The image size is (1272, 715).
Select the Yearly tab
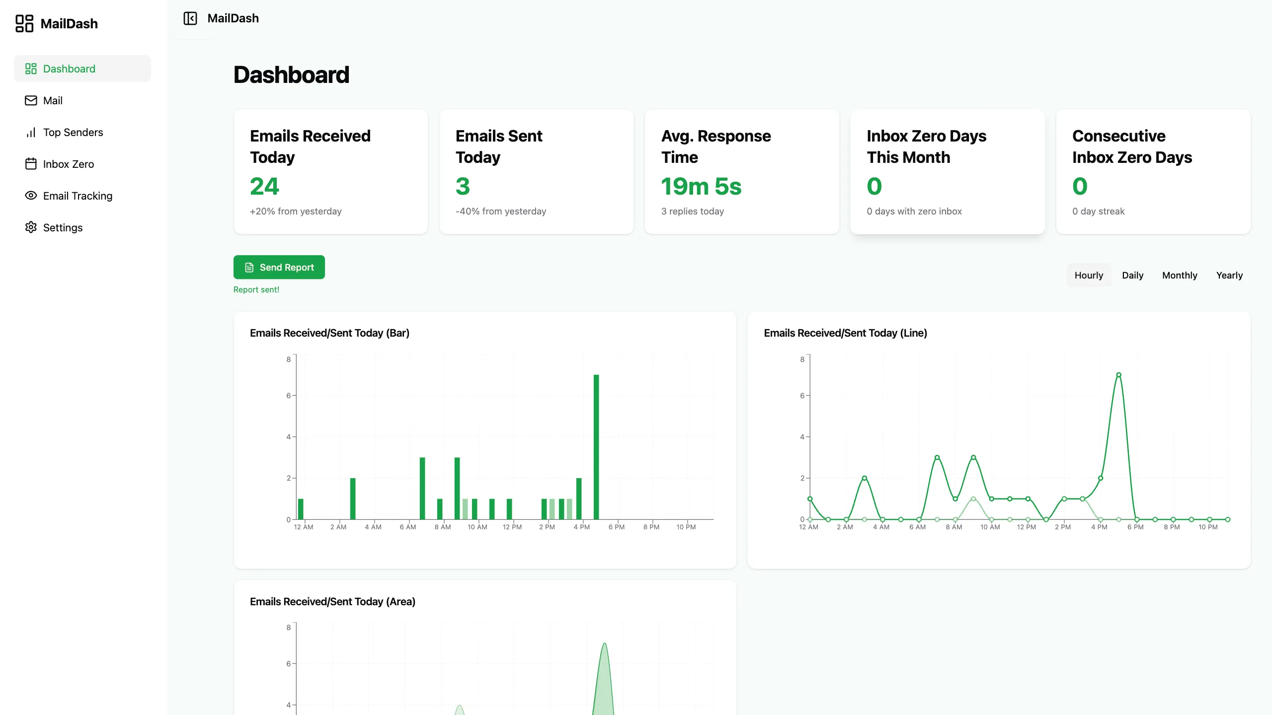(1229, 275)
